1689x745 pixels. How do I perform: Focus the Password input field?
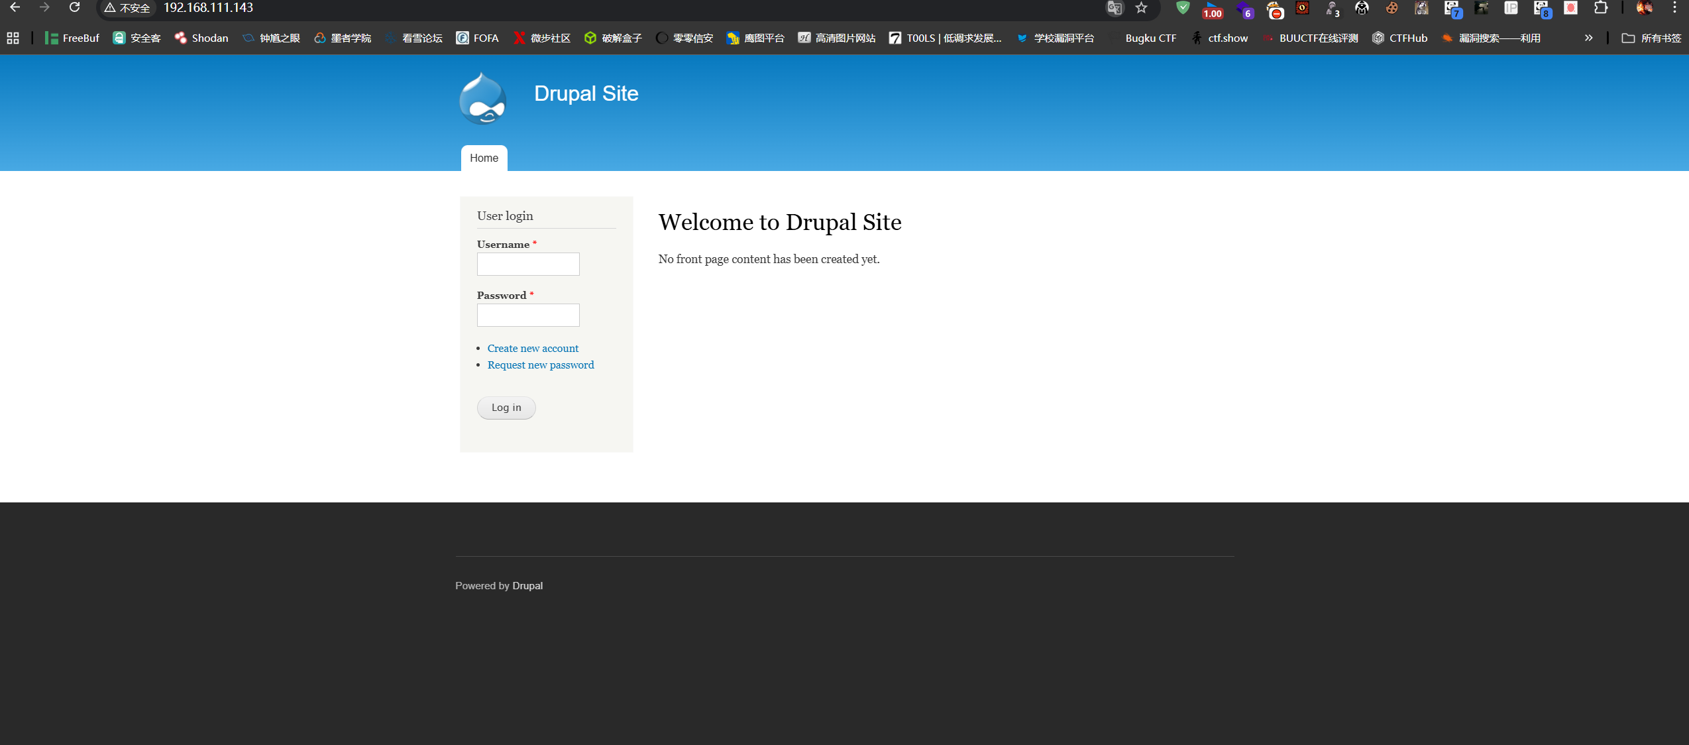click(528, 315)
